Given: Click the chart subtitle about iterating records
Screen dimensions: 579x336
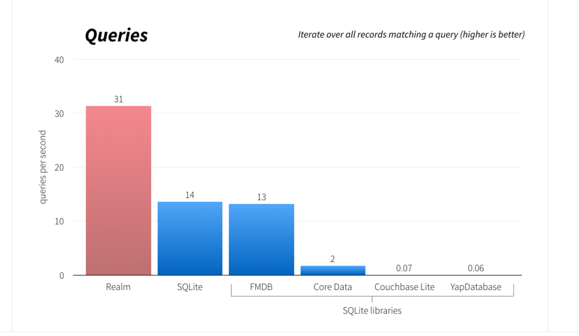Looking at the screenshot, I should coord(411,35).
